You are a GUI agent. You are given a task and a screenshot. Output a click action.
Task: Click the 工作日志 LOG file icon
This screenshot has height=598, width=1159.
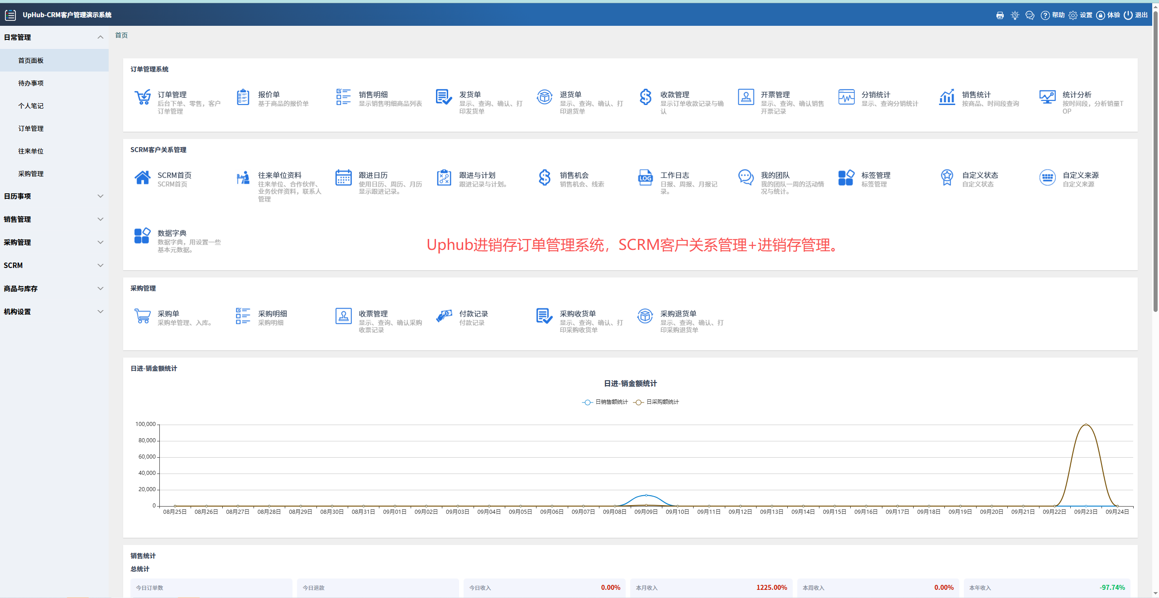tap(645, 177)
